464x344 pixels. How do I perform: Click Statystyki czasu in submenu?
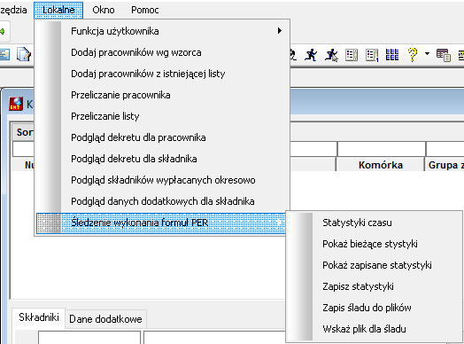(374, 223)
